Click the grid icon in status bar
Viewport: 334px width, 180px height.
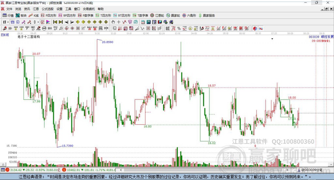pyautogui.click(x=3, y=170)
